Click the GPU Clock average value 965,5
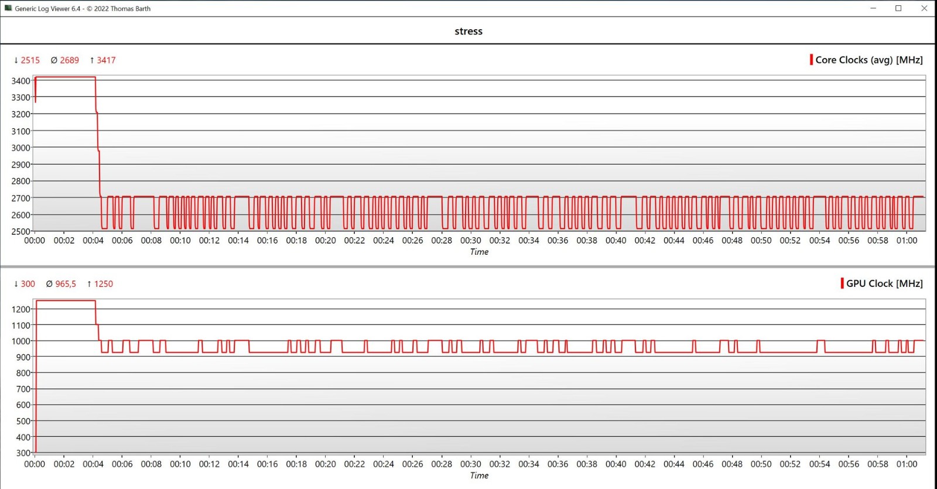 (x=66, y=284)
